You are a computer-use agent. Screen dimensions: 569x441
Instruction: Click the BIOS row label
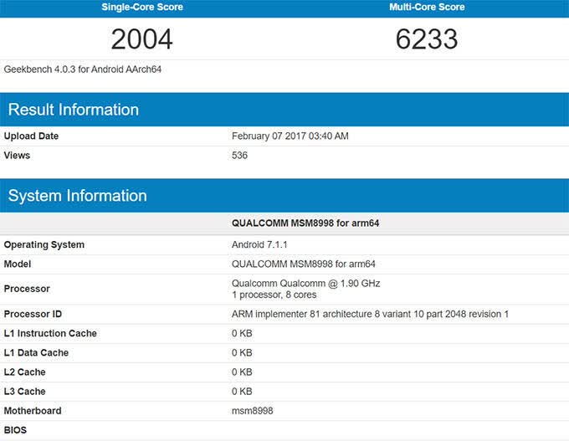(x=15, y=430)
